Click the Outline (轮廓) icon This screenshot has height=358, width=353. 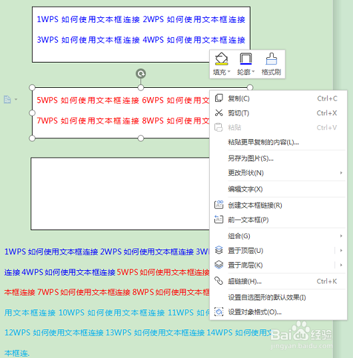[x=246, y=59]
